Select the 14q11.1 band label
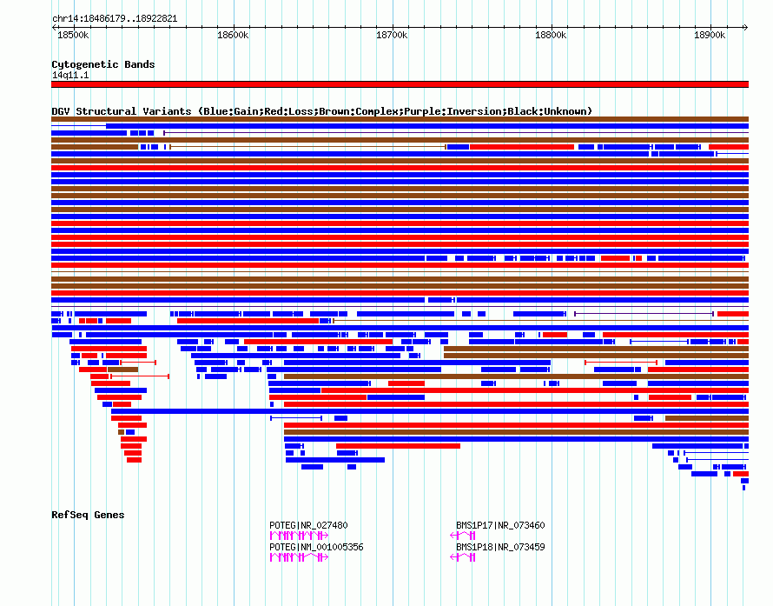 70,75
